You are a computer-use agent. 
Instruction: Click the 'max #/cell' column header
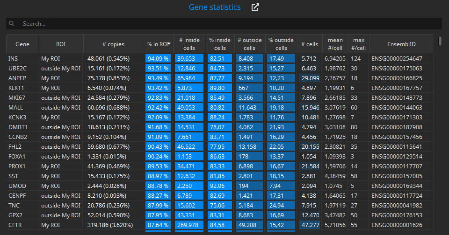tap(359, 44)
